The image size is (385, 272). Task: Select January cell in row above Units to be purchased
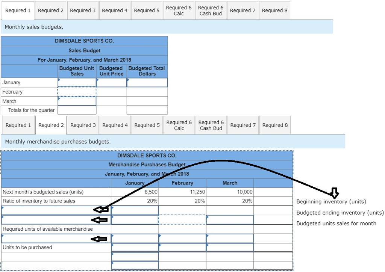[135, 239]
